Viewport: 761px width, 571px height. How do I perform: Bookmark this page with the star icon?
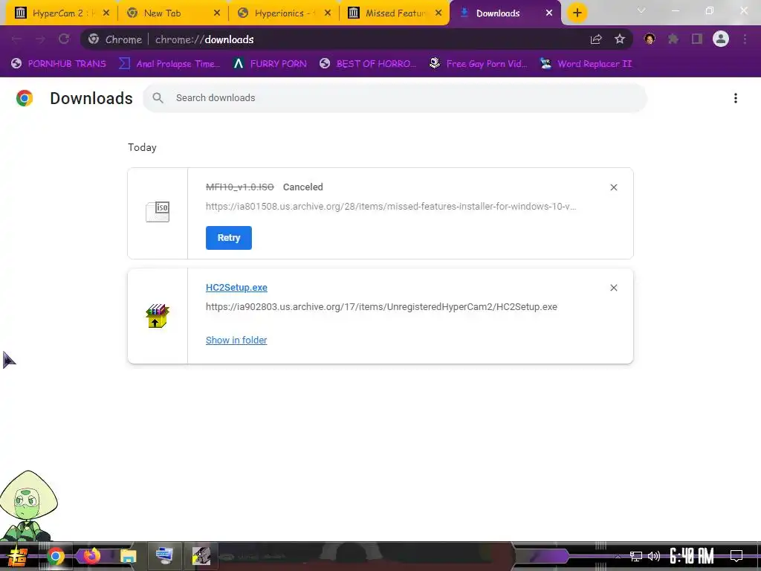pos(620,39)
